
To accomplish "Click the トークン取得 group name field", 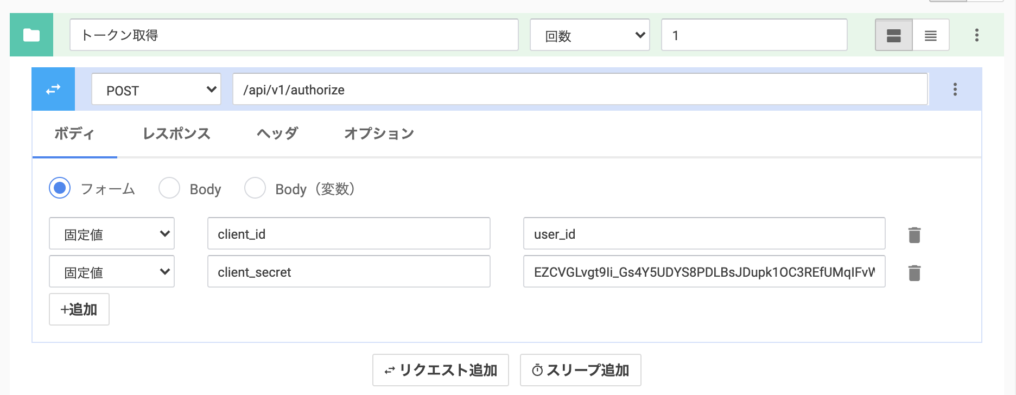I will (294, 35).
